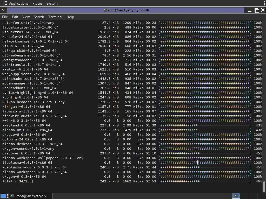The image size is (266, 199).
Task: Open the Applications menu
Action: [x=19, y=3]
